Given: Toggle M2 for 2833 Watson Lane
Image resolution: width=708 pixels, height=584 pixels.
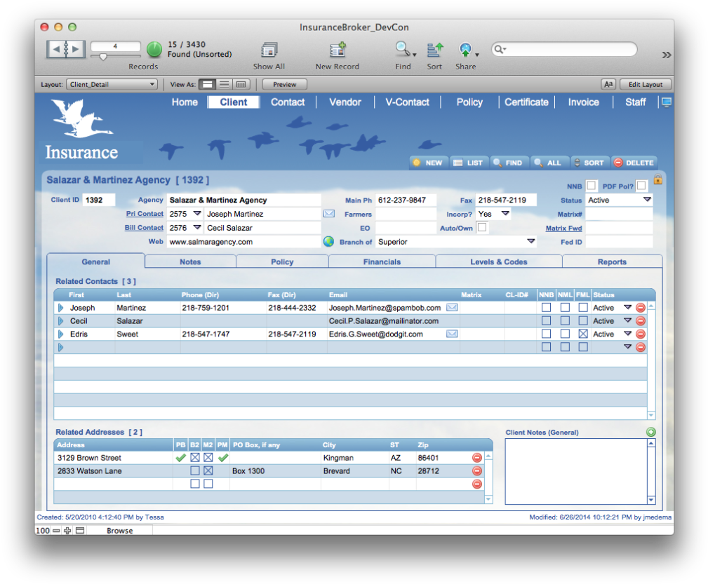Looking at the screenshot, I should [x=208, y=470].
